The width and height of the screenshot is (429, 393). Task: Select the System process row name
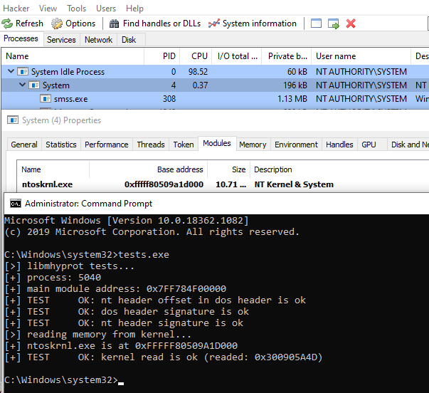coord(56,85)
